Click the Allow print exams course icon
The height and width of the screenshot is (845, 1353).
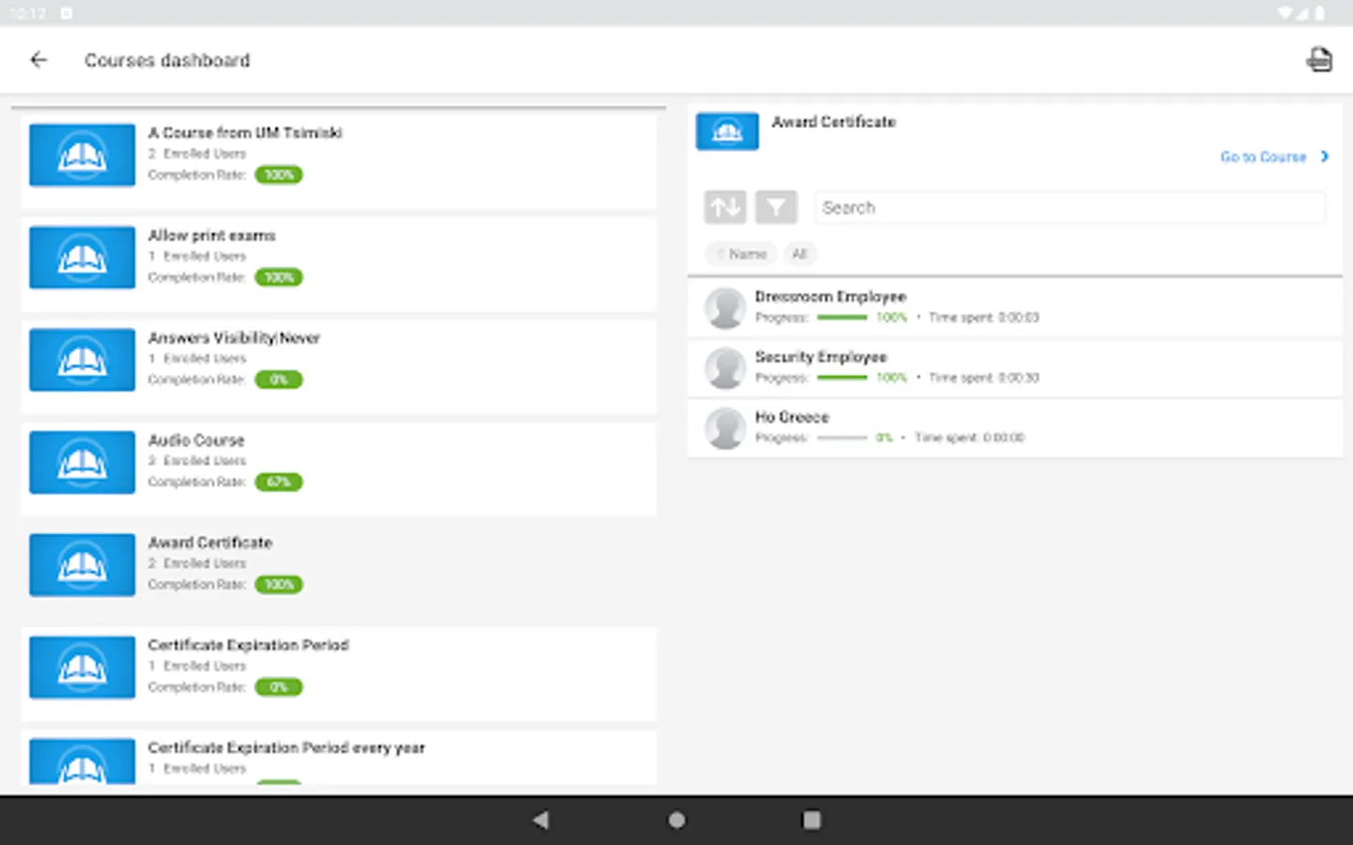click(x=82, y=256)
